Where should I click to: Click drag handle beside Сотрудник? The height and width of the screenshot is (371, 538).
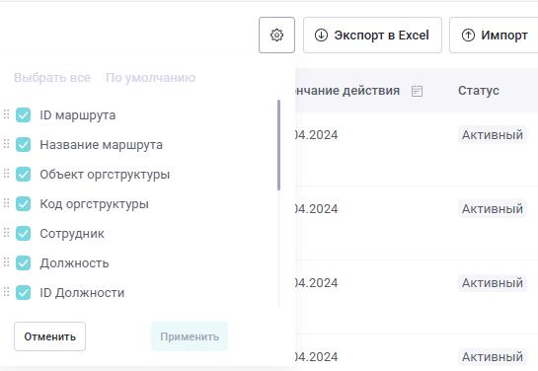6,233
